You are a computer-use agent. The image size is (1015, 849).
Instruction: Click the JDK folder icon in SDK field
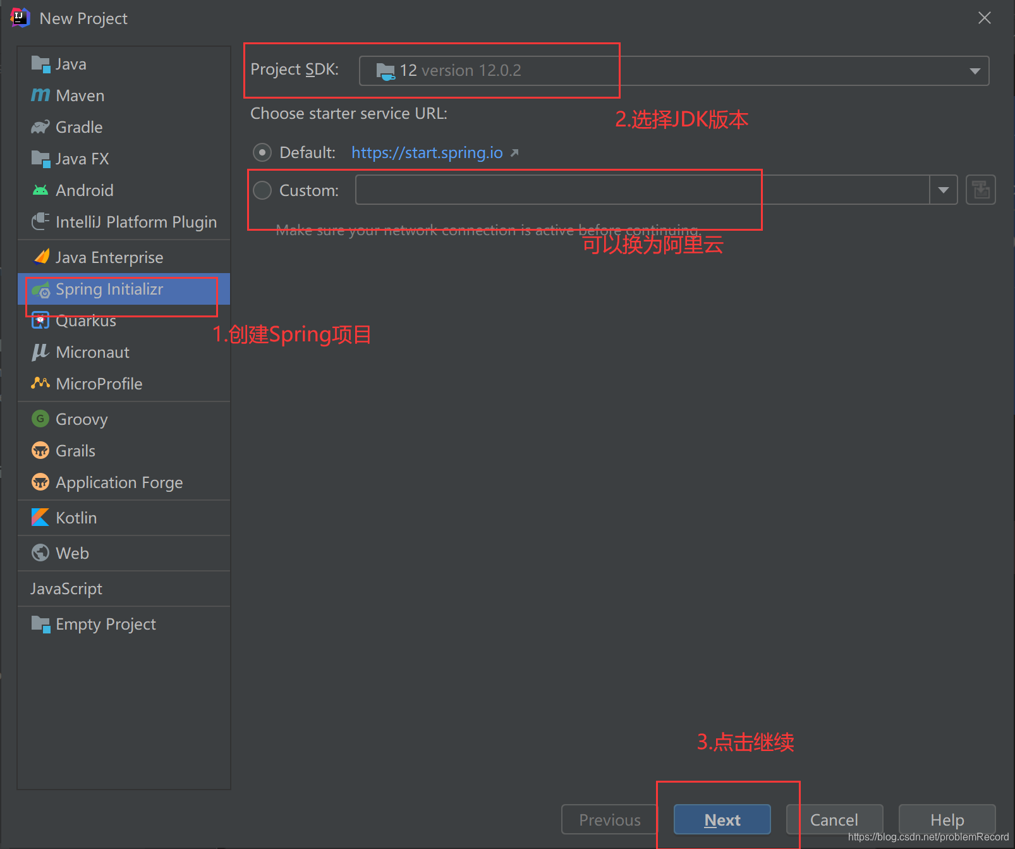[x=385, y=71]
